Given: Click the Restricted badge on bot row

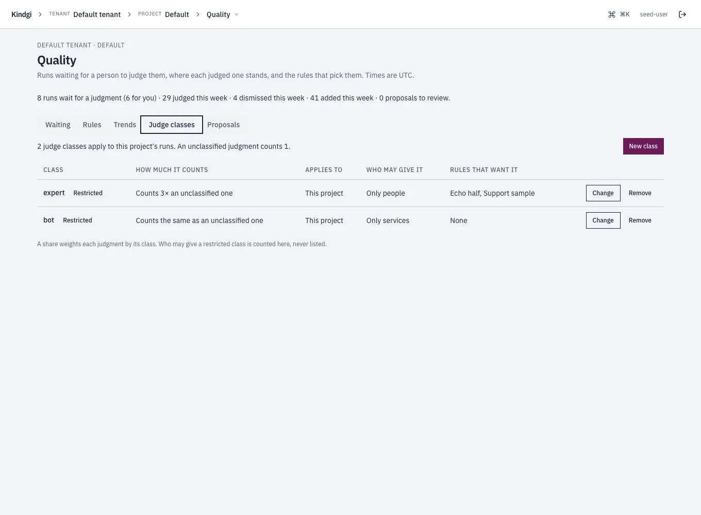Looking at the screenshot, I should click(x=77, y=220).
